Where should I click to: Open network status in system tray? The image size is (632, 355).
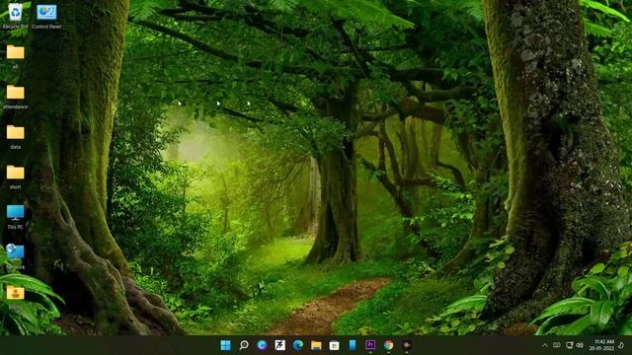tap(570, 345)
